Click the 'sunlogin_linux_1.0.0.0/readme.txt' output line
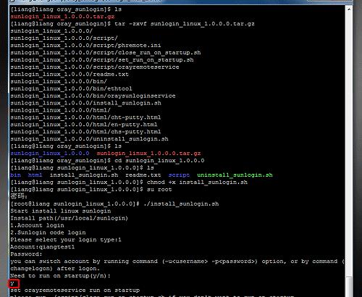 click(x=70, y=74)
